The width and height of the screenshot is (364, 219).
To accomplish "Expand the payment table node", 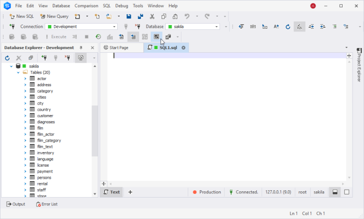I will (25, 171).
